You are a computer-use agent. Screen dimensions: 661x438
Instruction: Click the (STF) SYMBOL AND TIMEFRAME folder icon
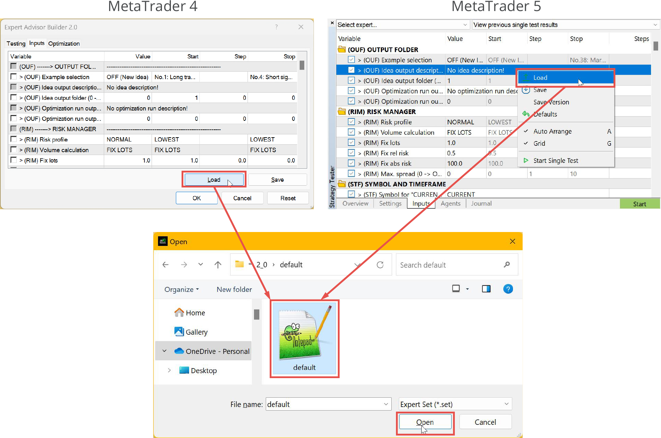tap(342, 184)
